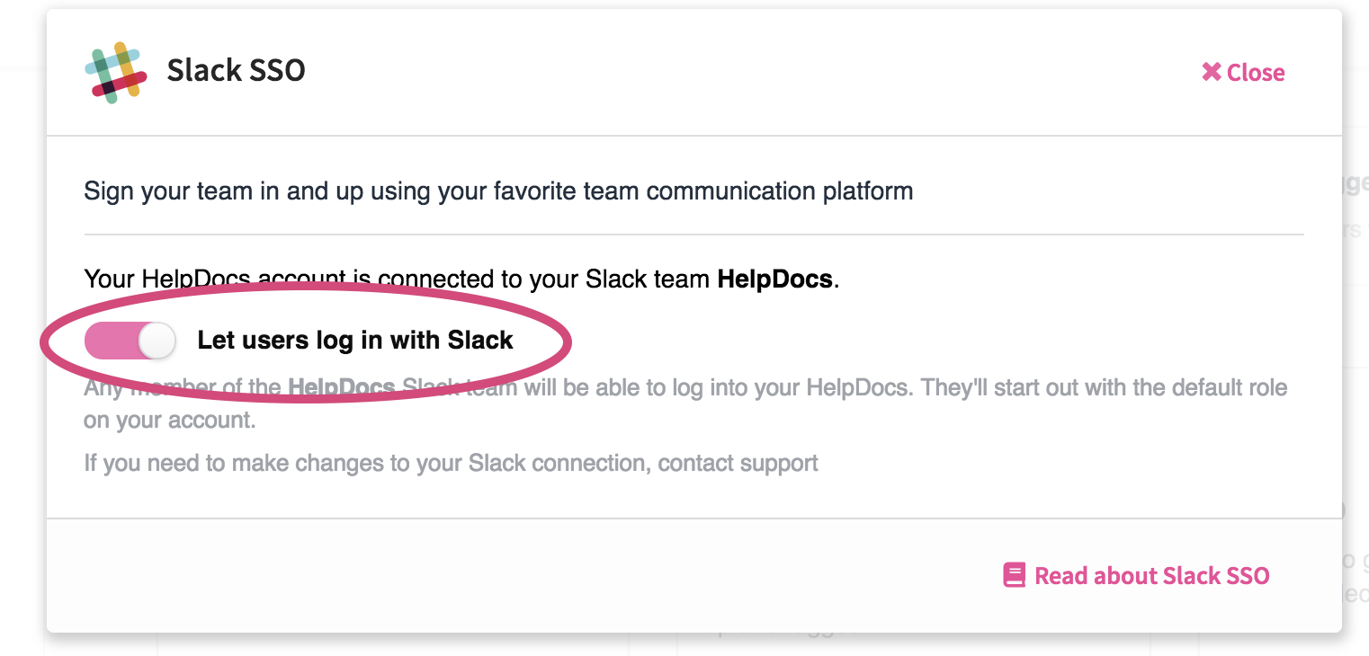This screenshot has height=656, width=1369.
Task: Click the Slack SSO dialog title
Action: point(236,70)
